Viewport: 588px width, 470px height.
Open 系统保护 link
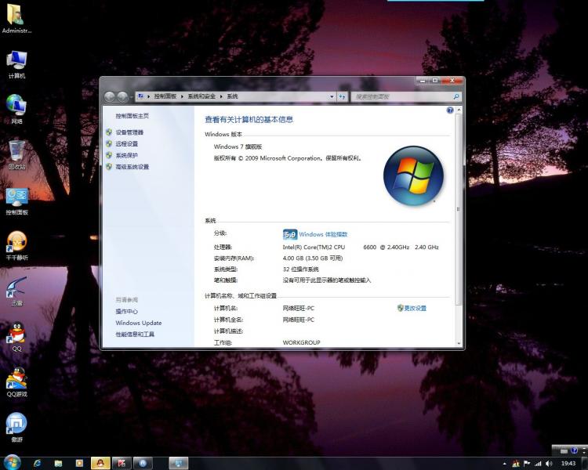[x=127, y=155]
